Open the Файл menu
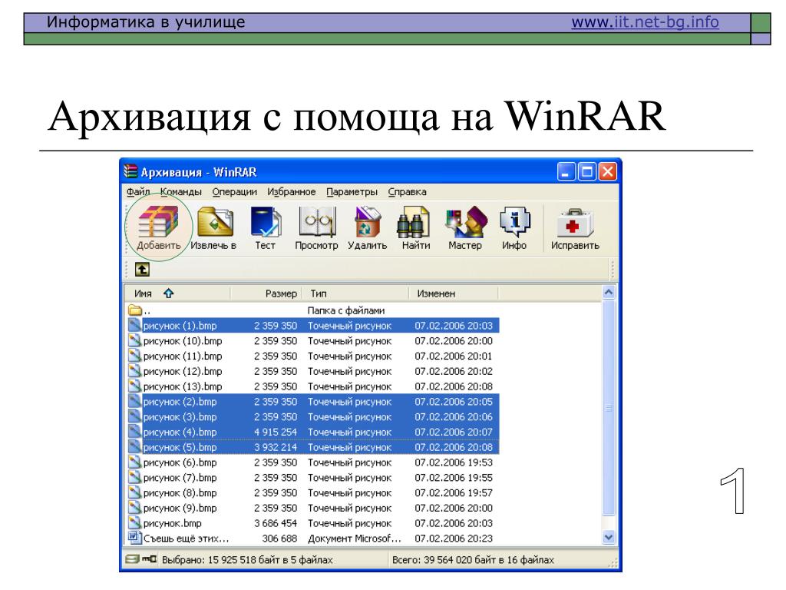 click(x=138, y=191)
